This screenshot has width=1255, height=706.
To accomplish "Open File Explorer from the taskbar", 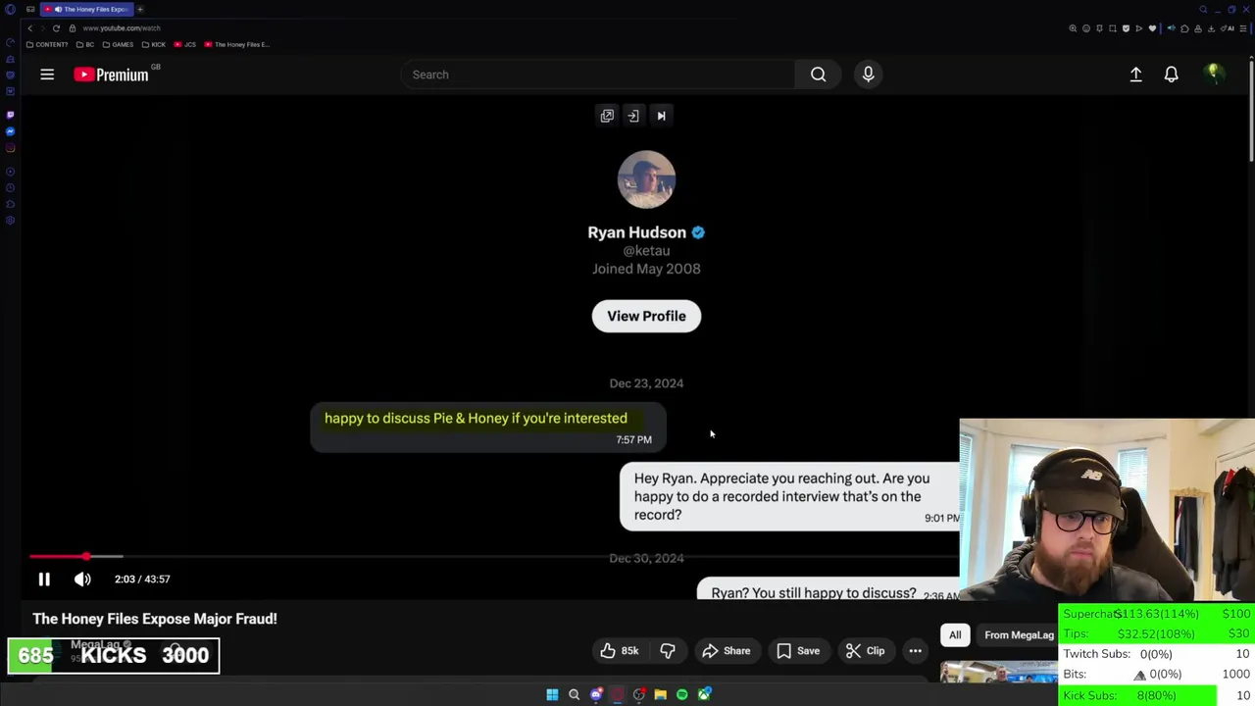I will (660, 694).
